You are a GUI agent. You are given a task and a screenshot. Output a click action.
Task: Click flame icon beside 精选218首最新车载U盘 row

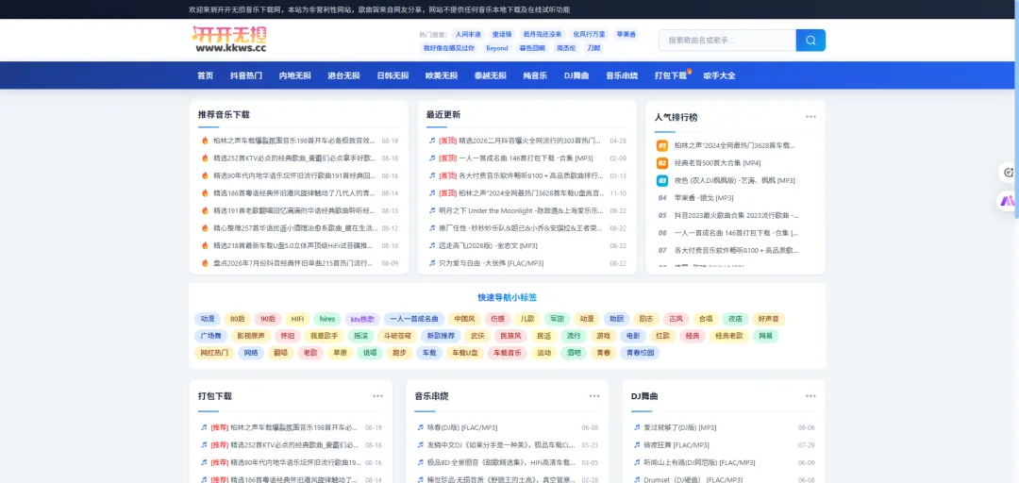click(205, 245)
